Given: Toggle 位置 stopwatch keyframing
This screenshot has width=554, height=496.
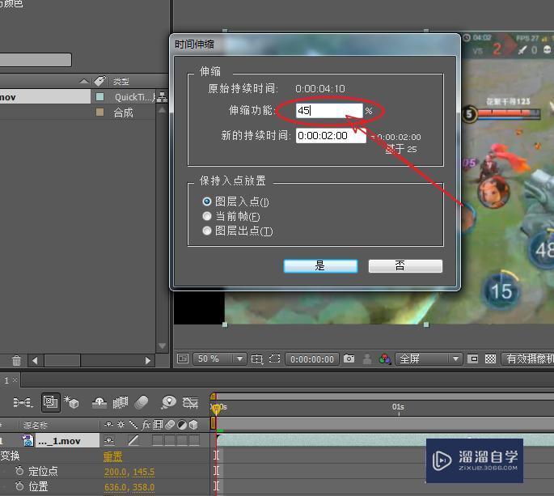Looking at the screenshot, I should [x=19, y=486].
